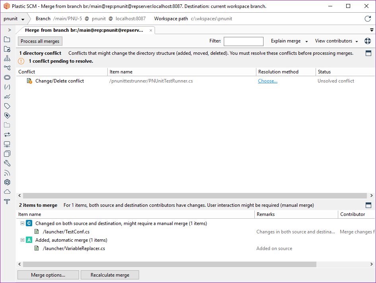The height and width of the screenshot is (283, 376).
Task: Sort by the Contributor column header
Action: point(357,214)
